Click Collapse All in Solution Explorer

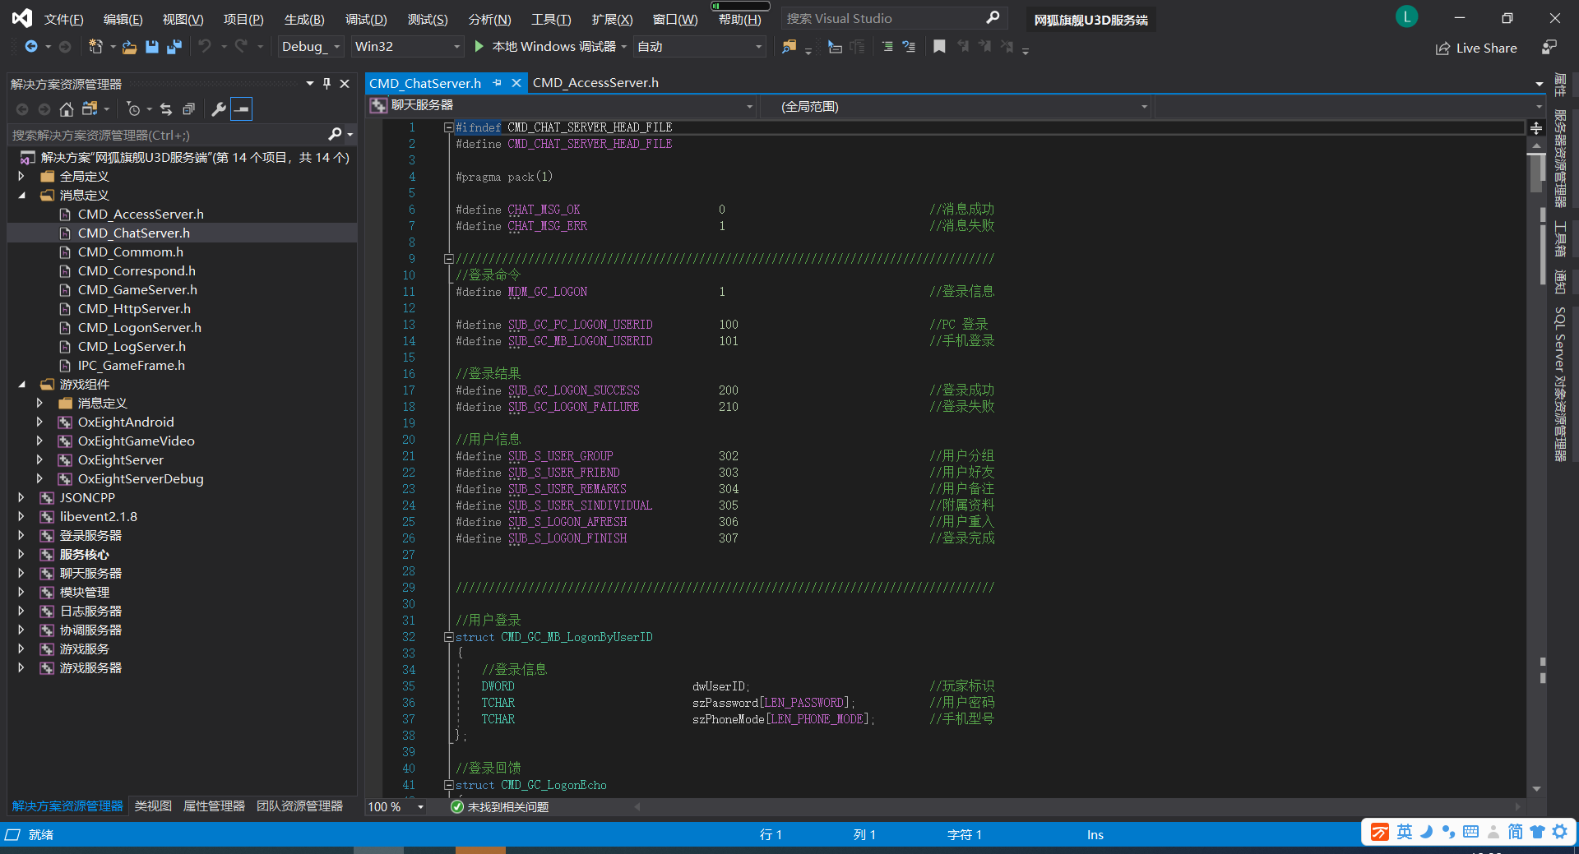[x=188, y=108]
